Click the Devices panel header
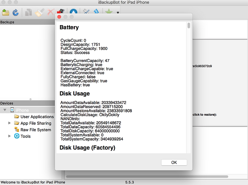 (x=27, y=103)
